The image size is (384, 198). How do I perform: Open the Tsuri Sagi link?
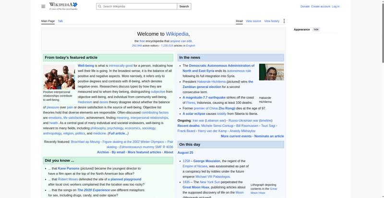coord(268,126)
